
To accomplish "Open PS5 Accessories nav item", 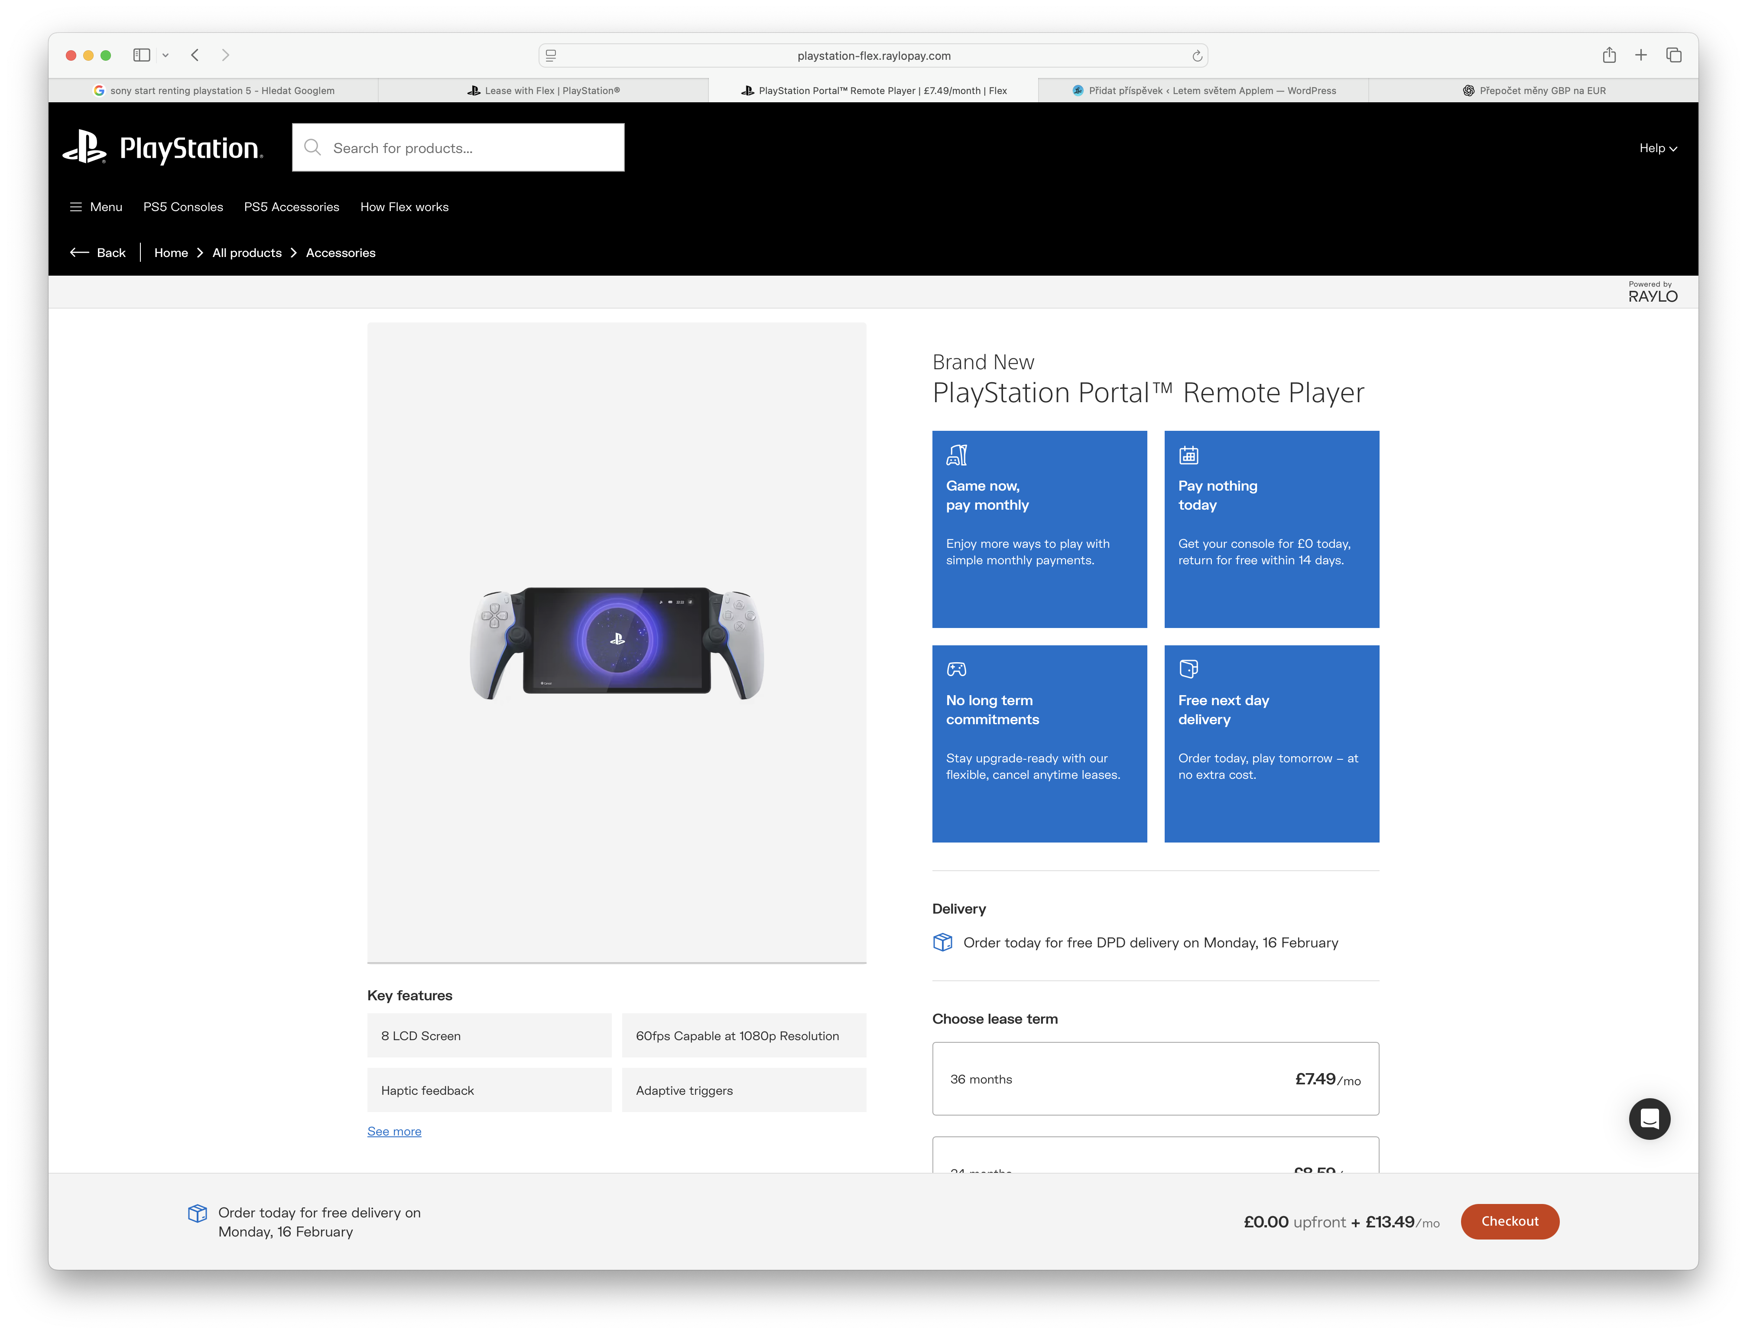I will click(291, 206).
